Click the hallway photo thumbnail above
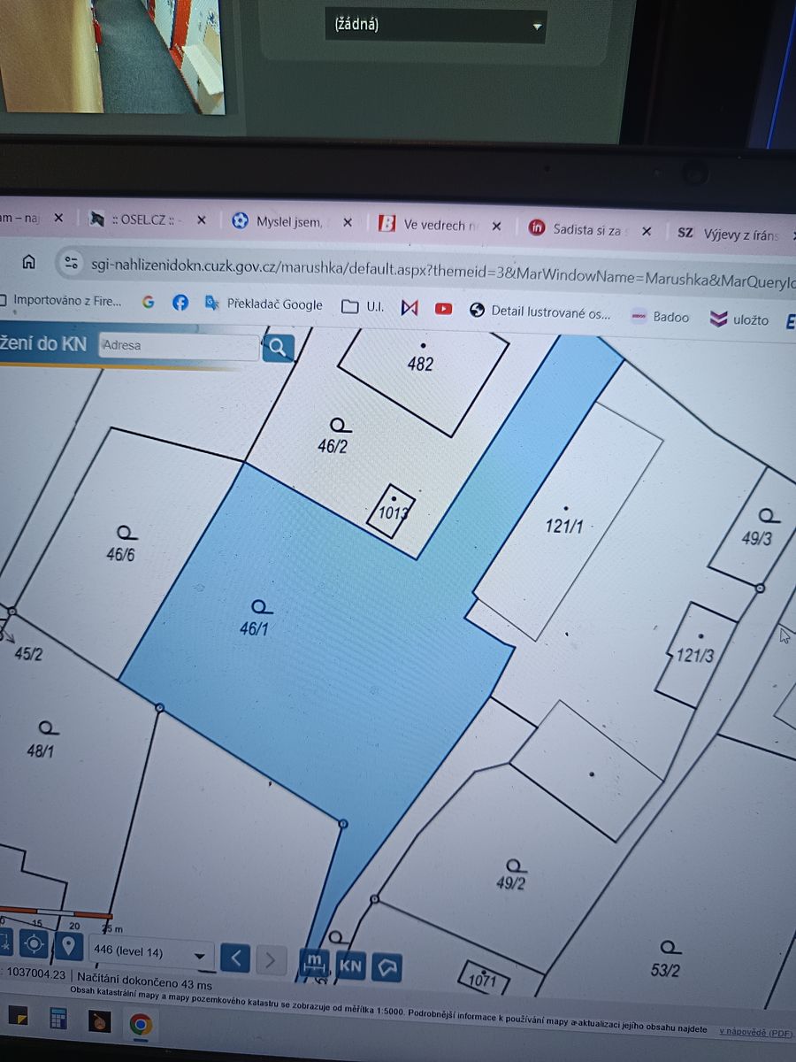Image resolution: width=796 pixels, height=1062 pixels. [112, 56]
